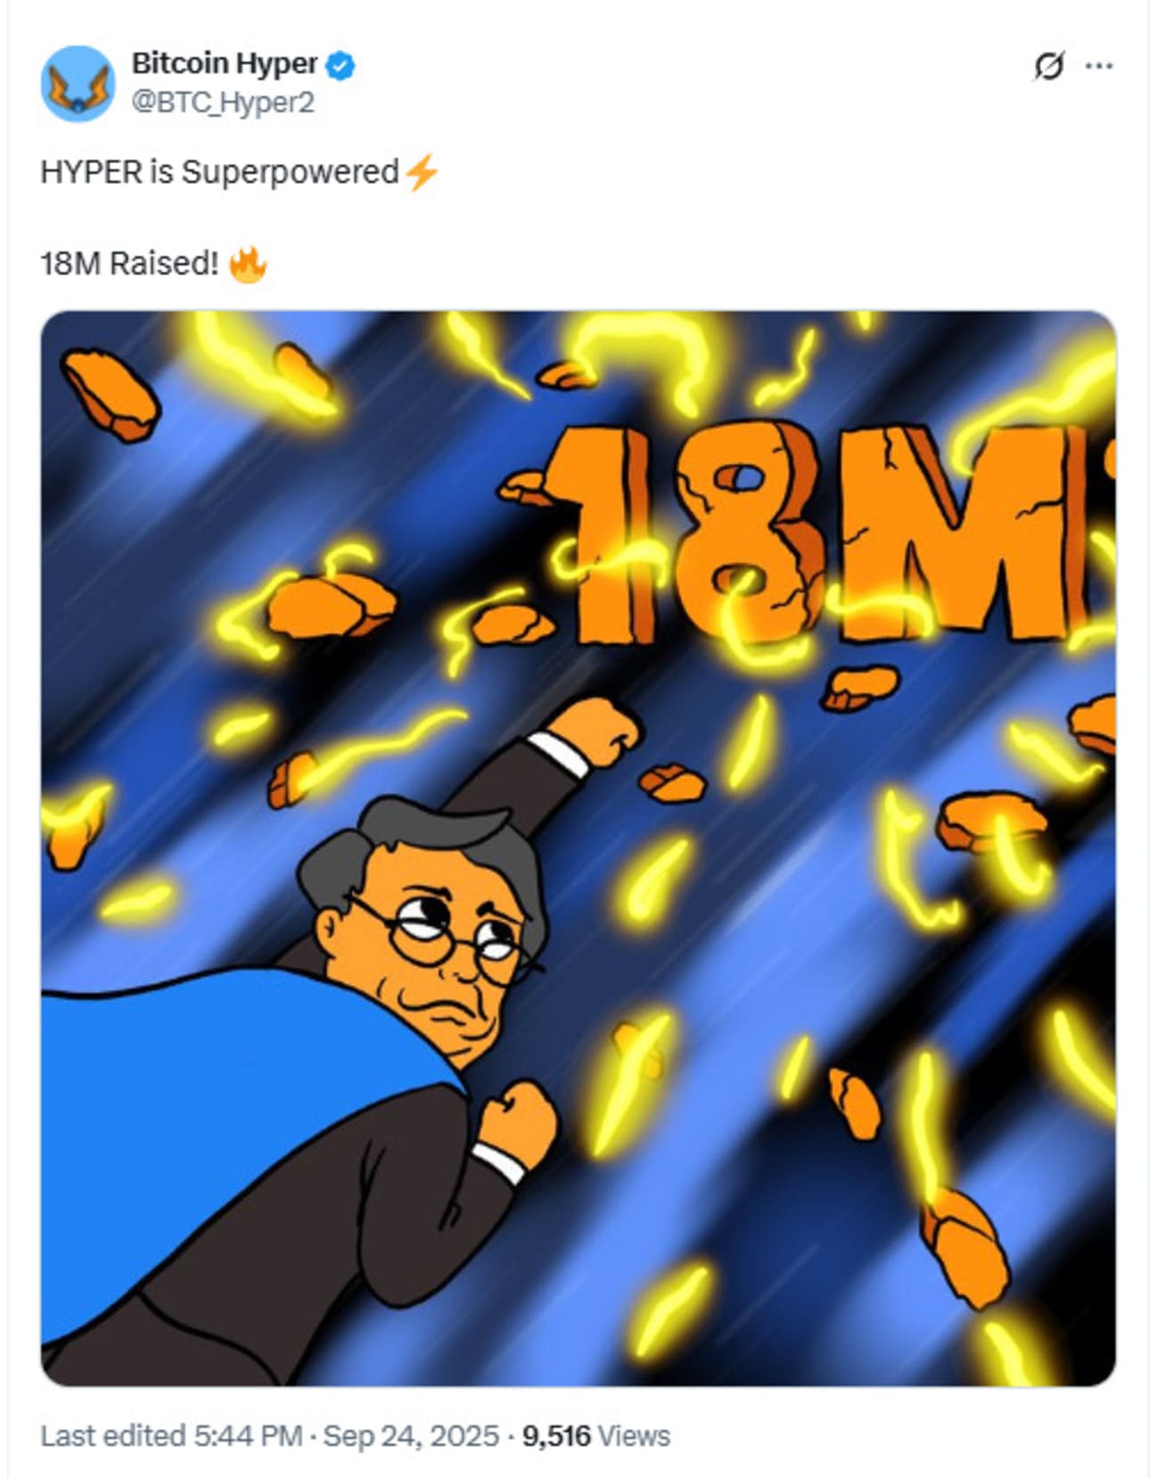
Task: Click the orange rock in image's top-left corner
Action: click(110, 393)
